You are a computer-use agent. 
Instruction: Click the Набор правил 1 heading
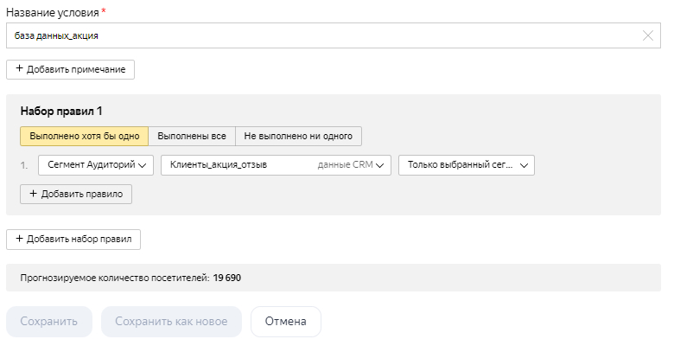pyautogui.click(x=61, y=112)
